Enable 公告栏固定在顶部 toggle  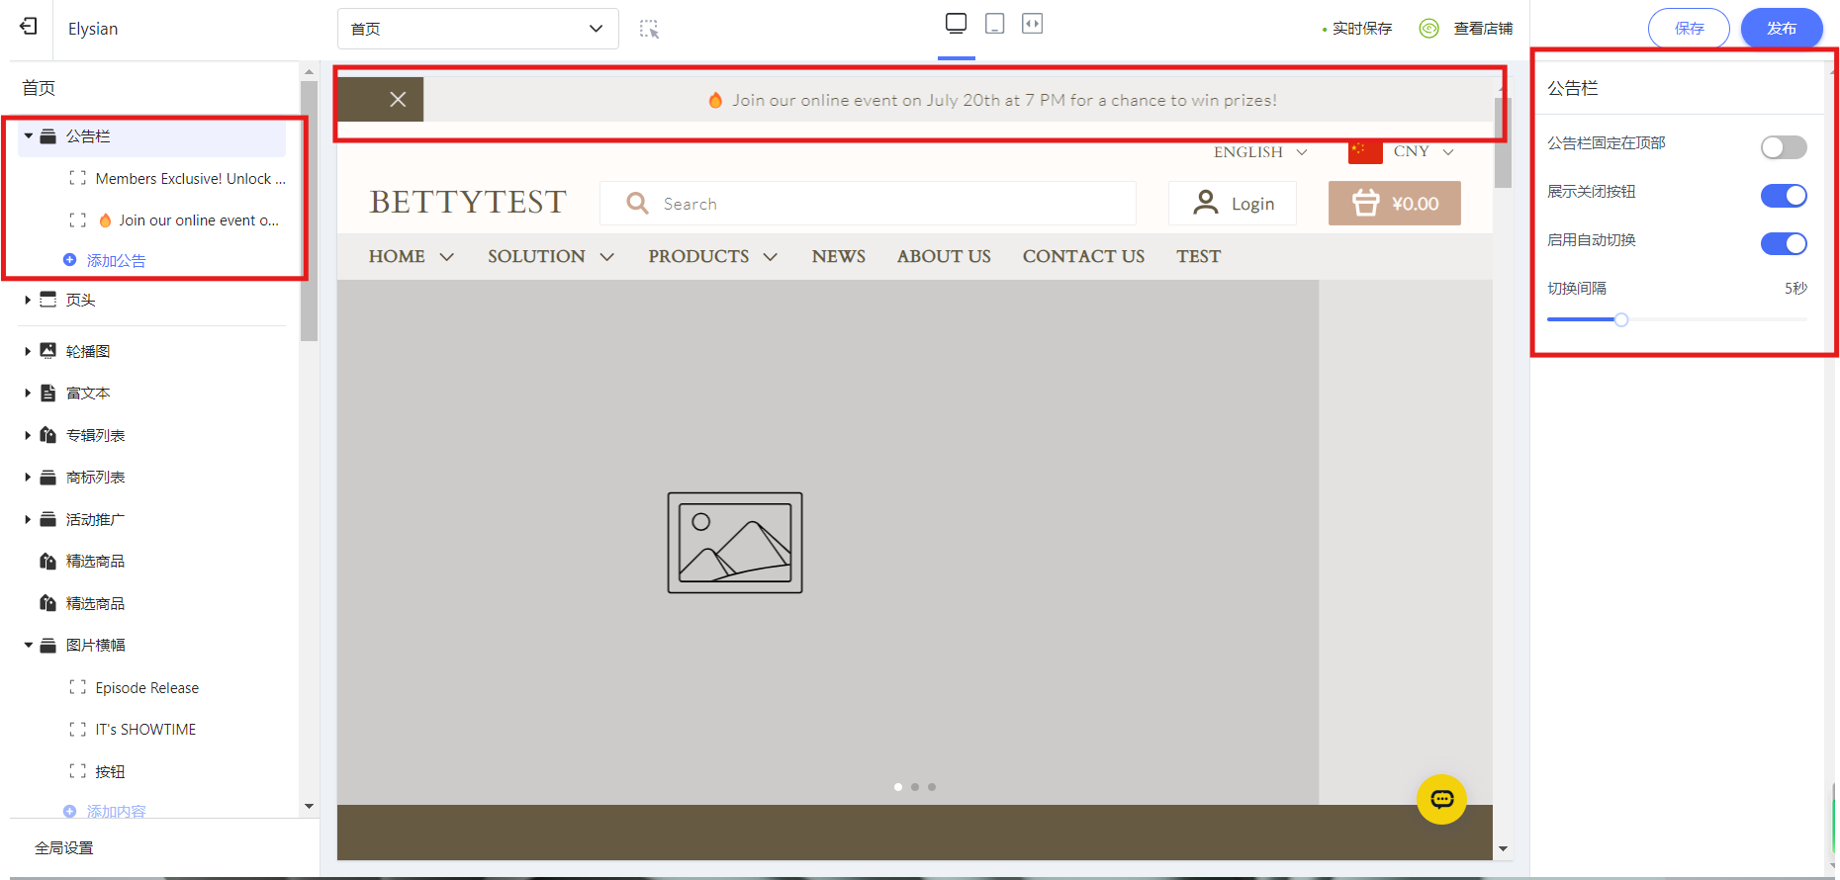[x=1783, y=147]
